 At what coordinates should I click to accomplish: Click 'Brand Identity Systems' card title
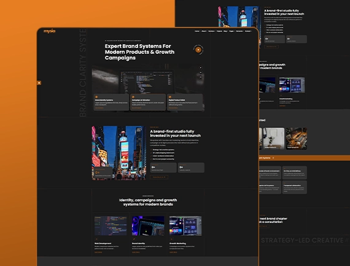tap(104, 101)
